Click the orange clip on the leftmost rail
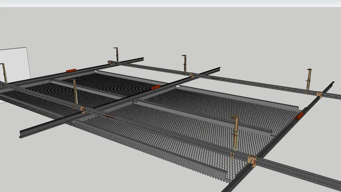341x192 pixels. tap(71, 70)
